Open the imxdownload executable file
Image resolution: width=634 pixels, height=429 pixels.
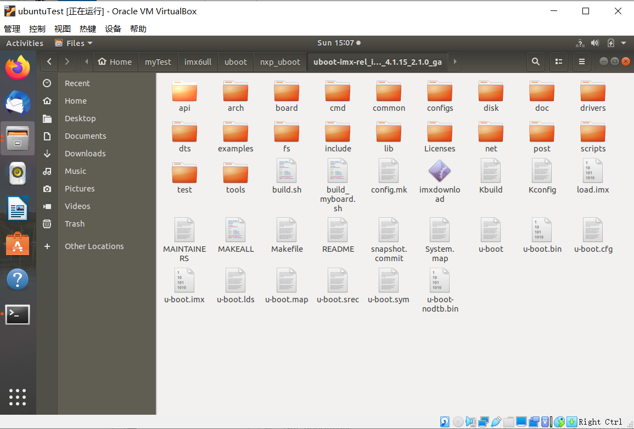click(x=440, y=171)
